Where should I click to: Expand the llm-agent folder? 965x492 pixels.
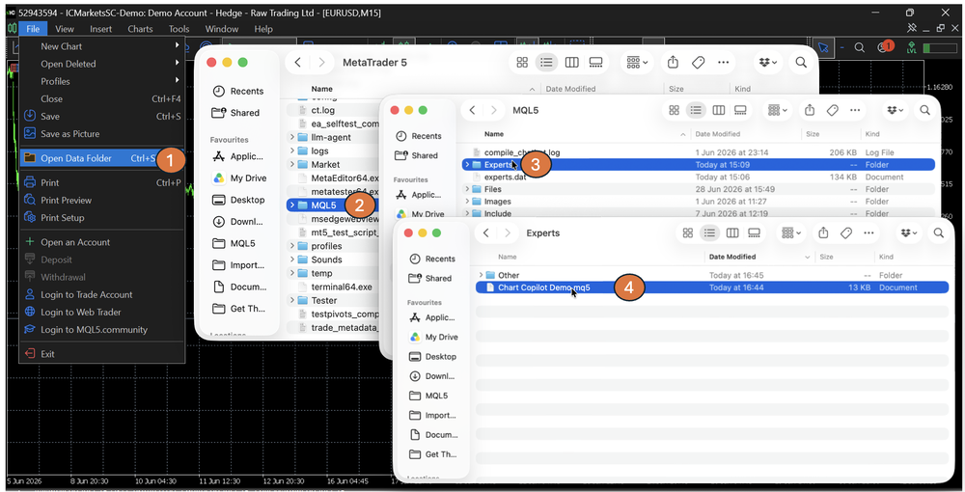(x=291, y=137)
